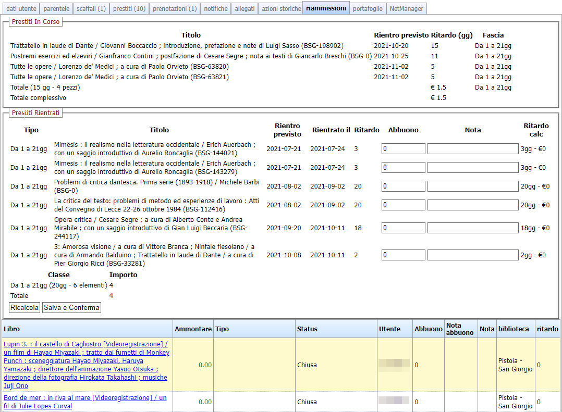Viewport: 562px width, 412px height.
Task: Click Abbuono field for 'Amorosa visione' row
Action: tap(403, 255)
